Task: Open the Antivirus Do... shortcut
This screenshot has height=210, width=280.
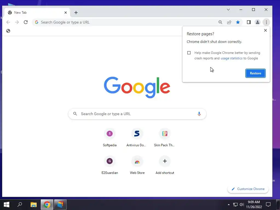Action: click(137, 138)
